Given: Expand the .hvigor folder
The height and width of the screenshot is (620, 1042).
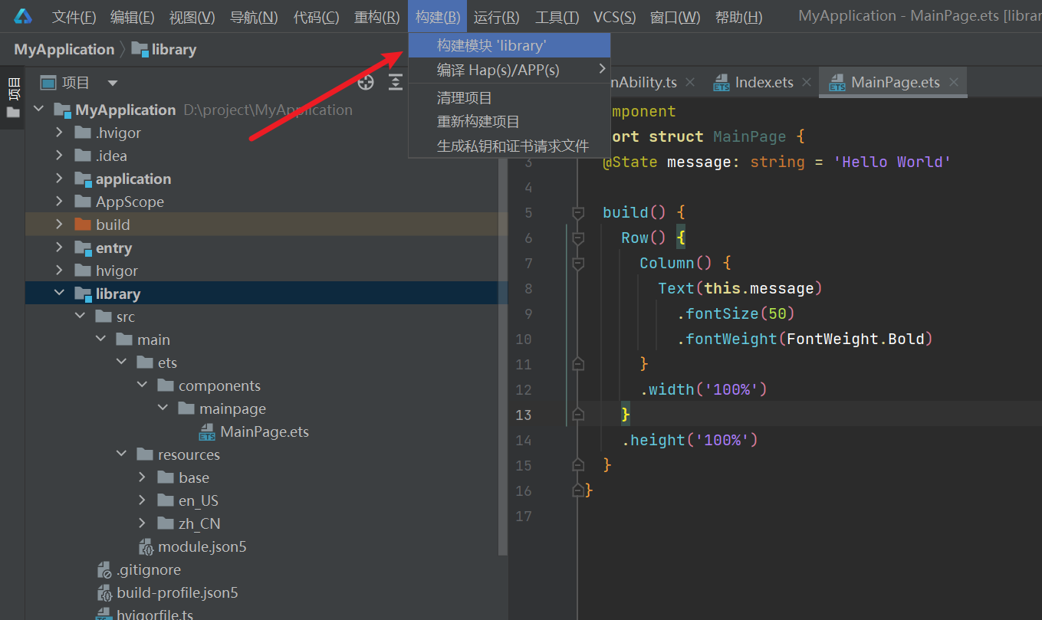Looking at the screenshot, I should click(x=60, y=133).
